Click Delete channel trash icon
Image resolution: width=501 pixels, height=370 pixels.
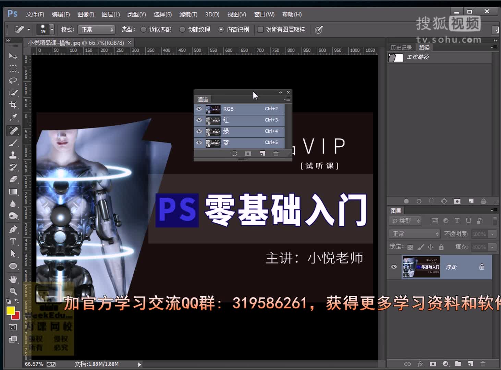[x=276, y=153]
